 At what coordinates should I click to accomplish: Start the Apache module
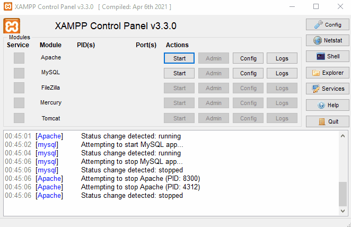click(179, 58)
